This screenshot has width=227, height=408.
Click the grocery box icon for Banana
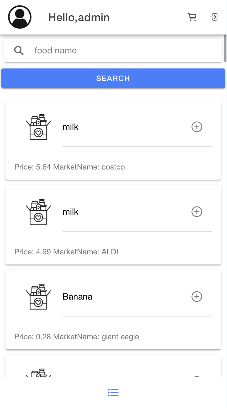(x=38, y=297)
